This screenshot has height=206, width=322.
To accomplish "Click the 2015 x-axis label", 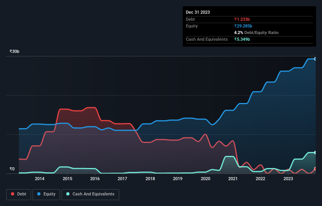I will pos(67,179).
